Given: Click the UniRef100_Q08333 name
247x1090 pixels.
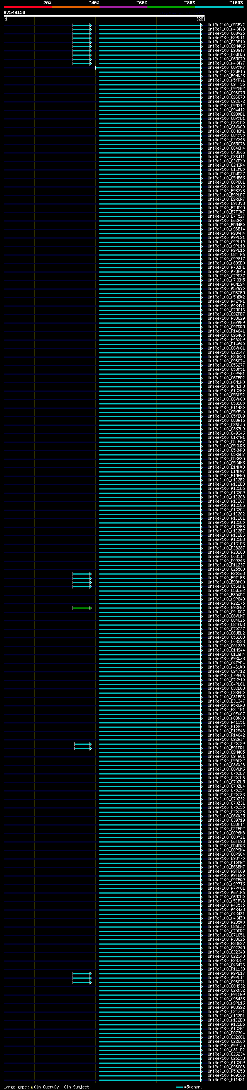Looking at the screenshot, I should tap(226, 642).
